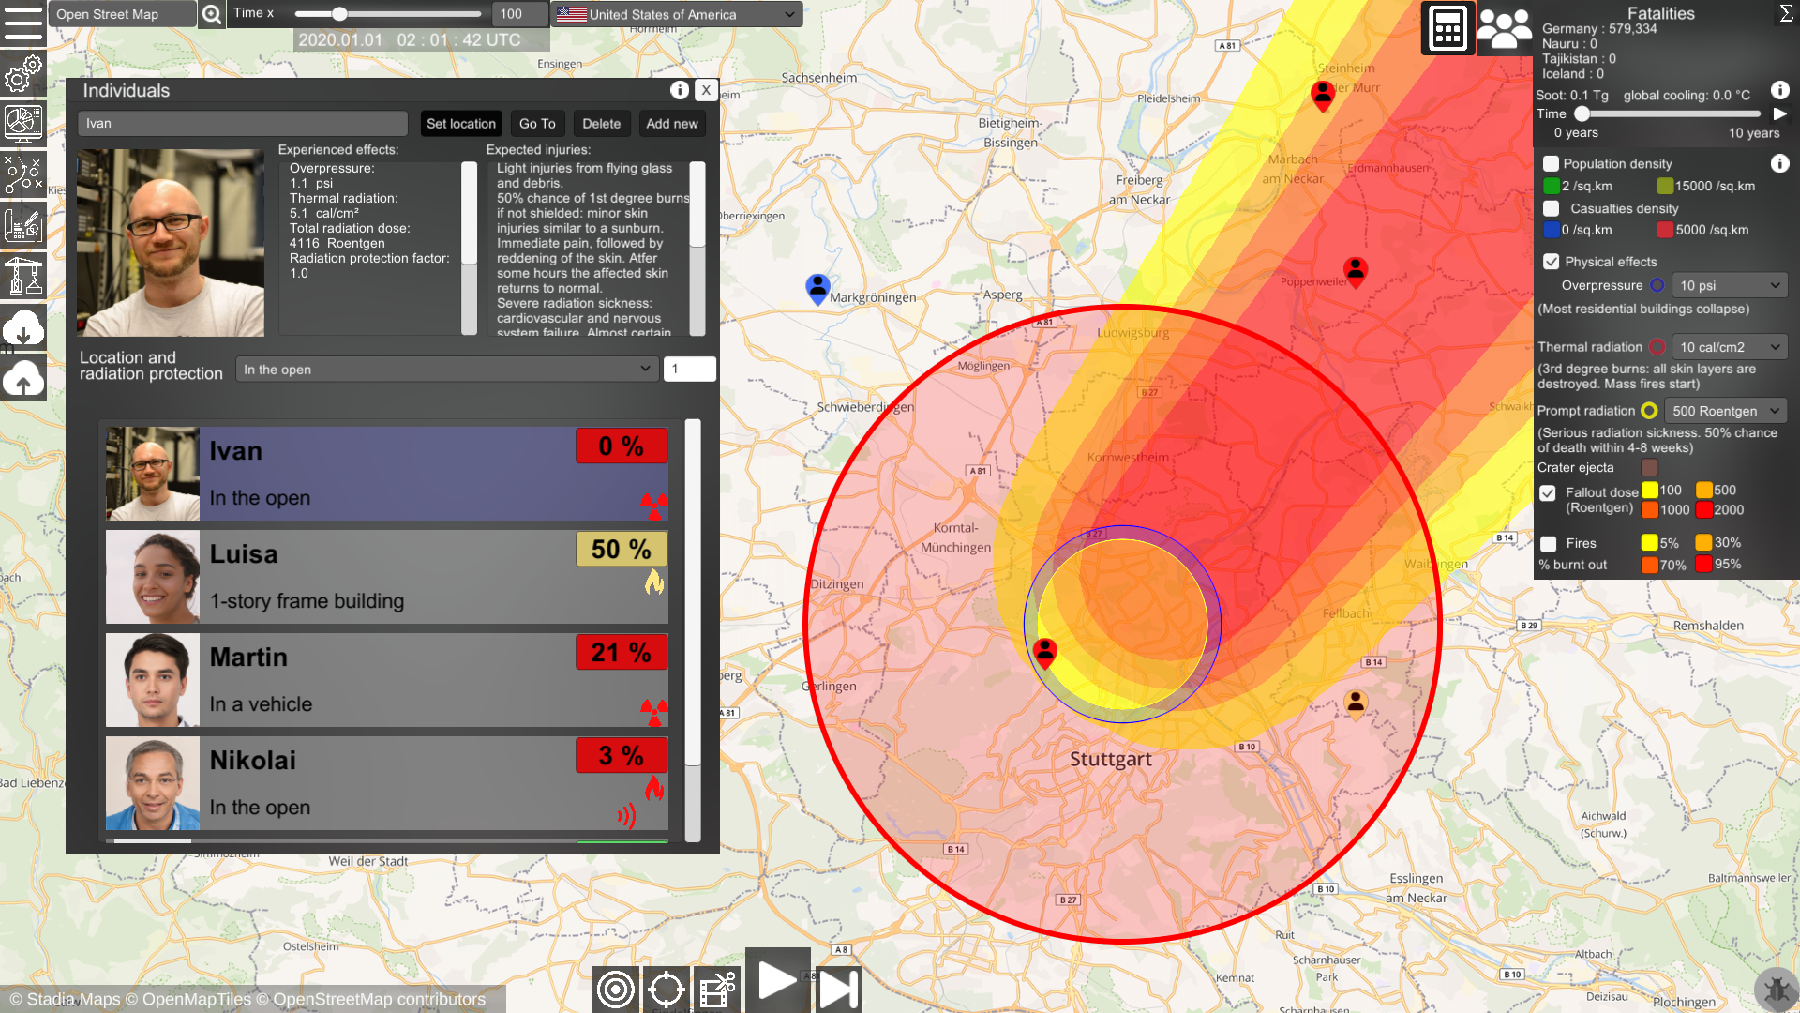1800x1013 pixels.
Task: Click the concentric target icon
Action: coord(616,989)
